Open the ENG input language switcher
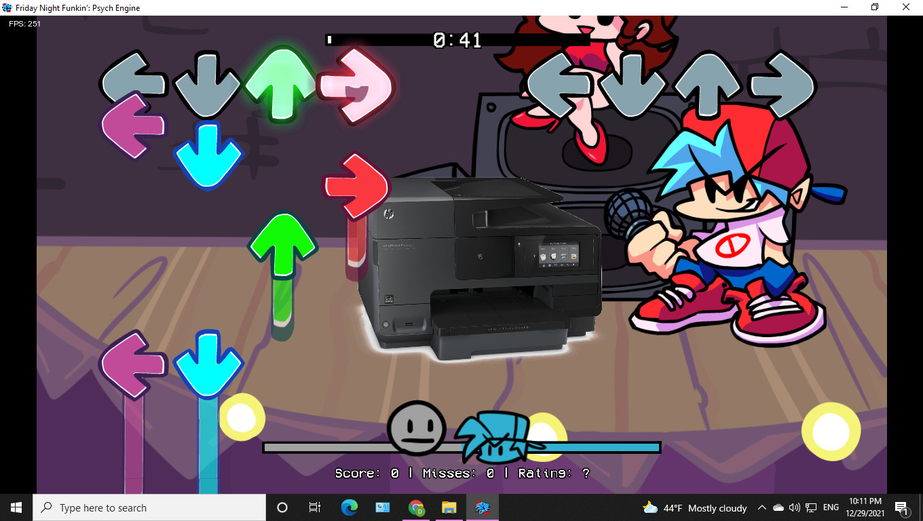This screenshot has height=521, width=923. (831, 507)
